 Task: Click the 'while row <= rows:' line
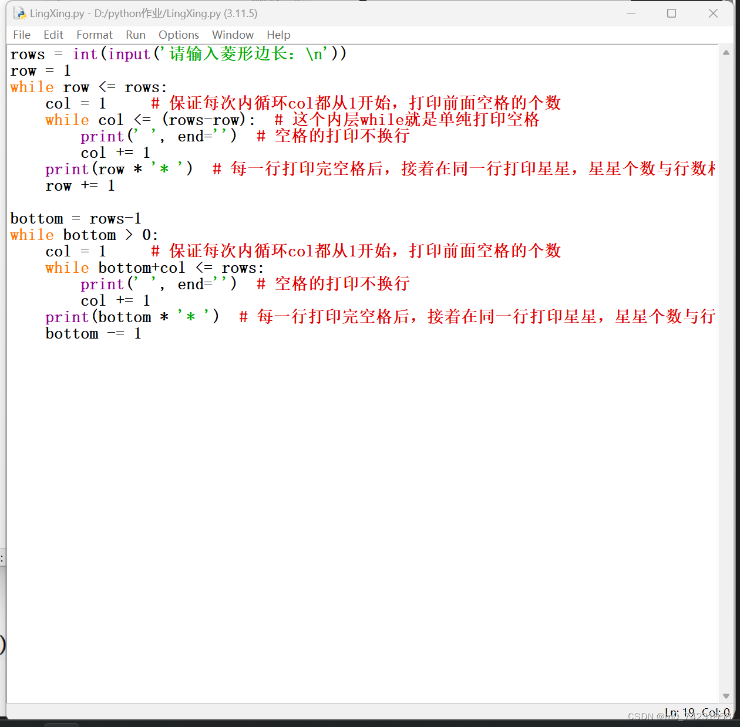click(89, 87)
